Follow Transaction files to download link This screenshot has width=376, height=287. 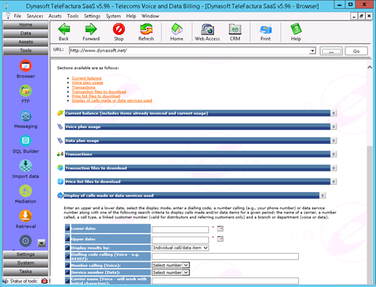(x=99, y=91)
